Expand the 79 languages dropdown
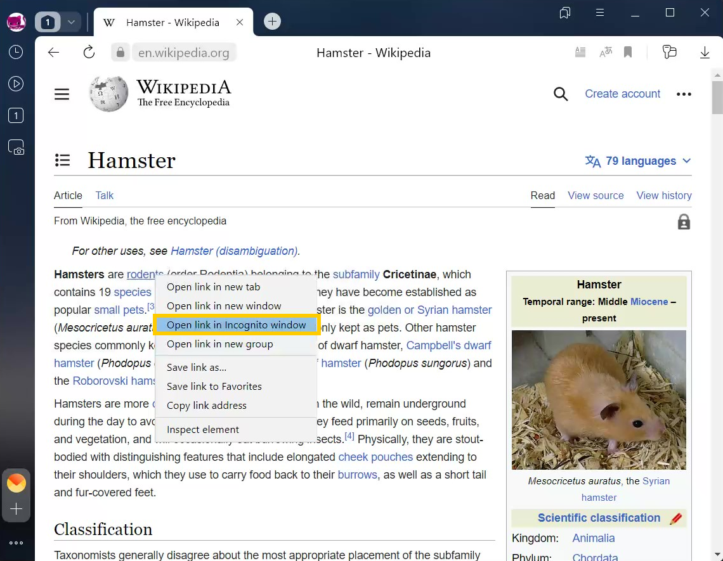 click(638, 161)
